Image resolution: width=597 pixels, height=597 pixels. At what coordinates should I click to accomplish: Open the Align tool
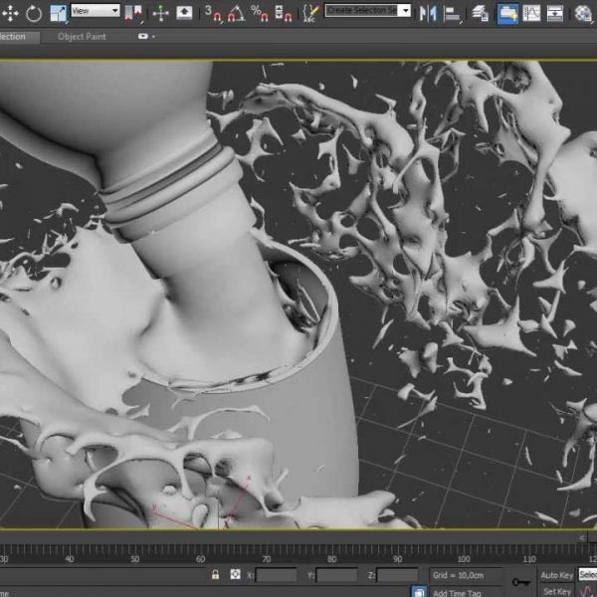click(x=453, y=13)
